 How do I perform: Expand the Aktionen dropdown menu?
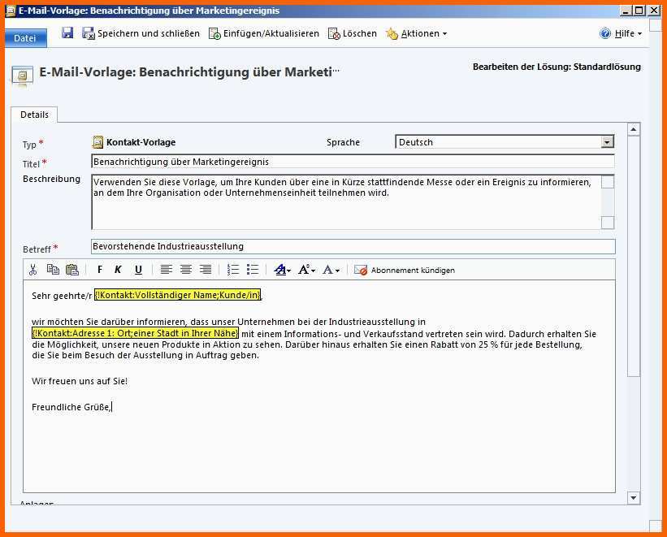pyautogui.click(x=416, y=33)
